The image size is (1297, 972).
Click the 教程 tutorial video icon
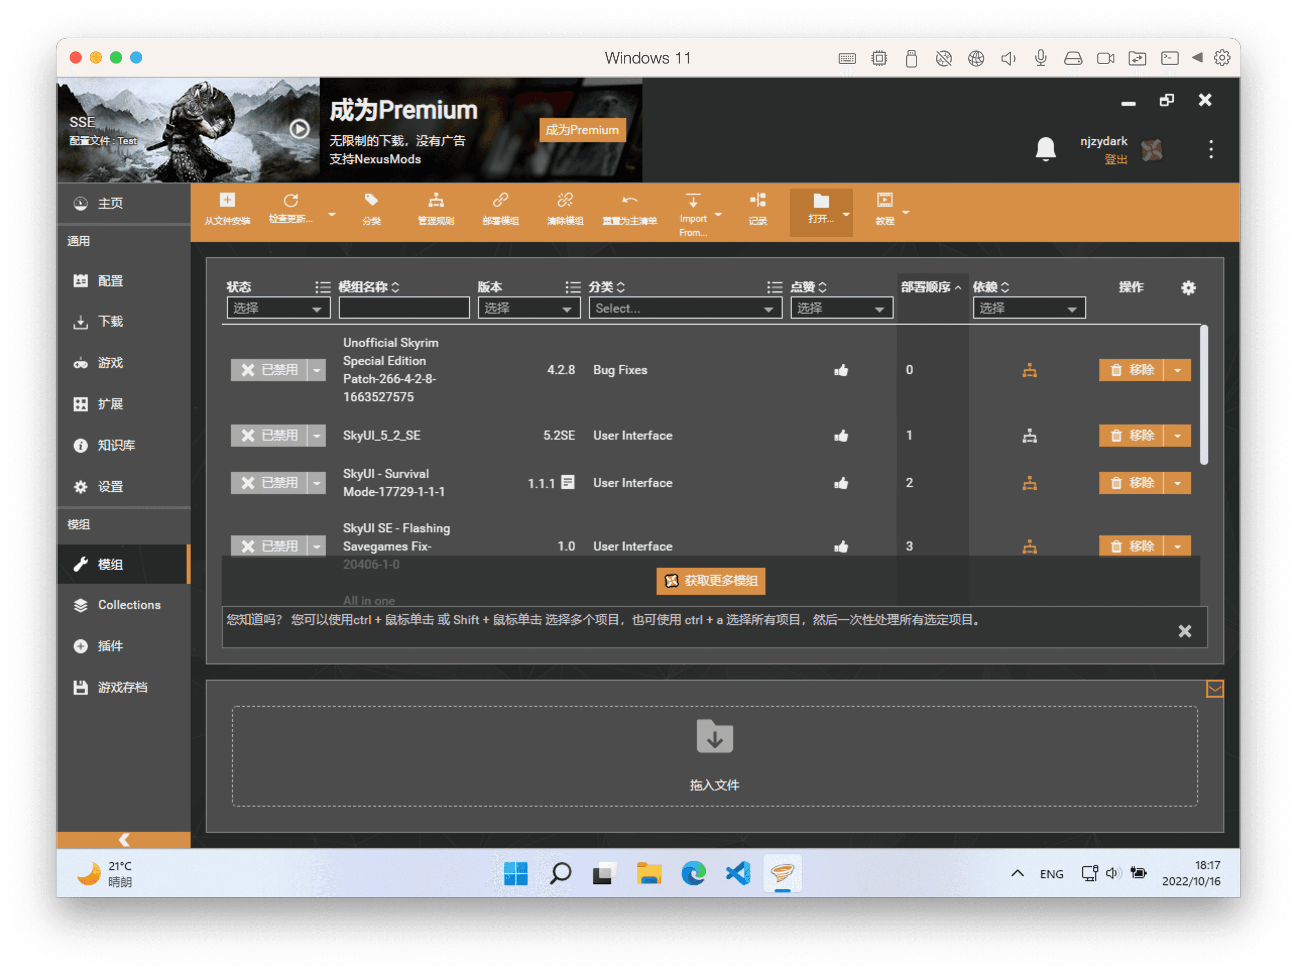[x=884, y=201]
